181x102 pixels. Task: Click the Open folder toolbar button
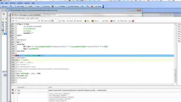pos(29,6)
